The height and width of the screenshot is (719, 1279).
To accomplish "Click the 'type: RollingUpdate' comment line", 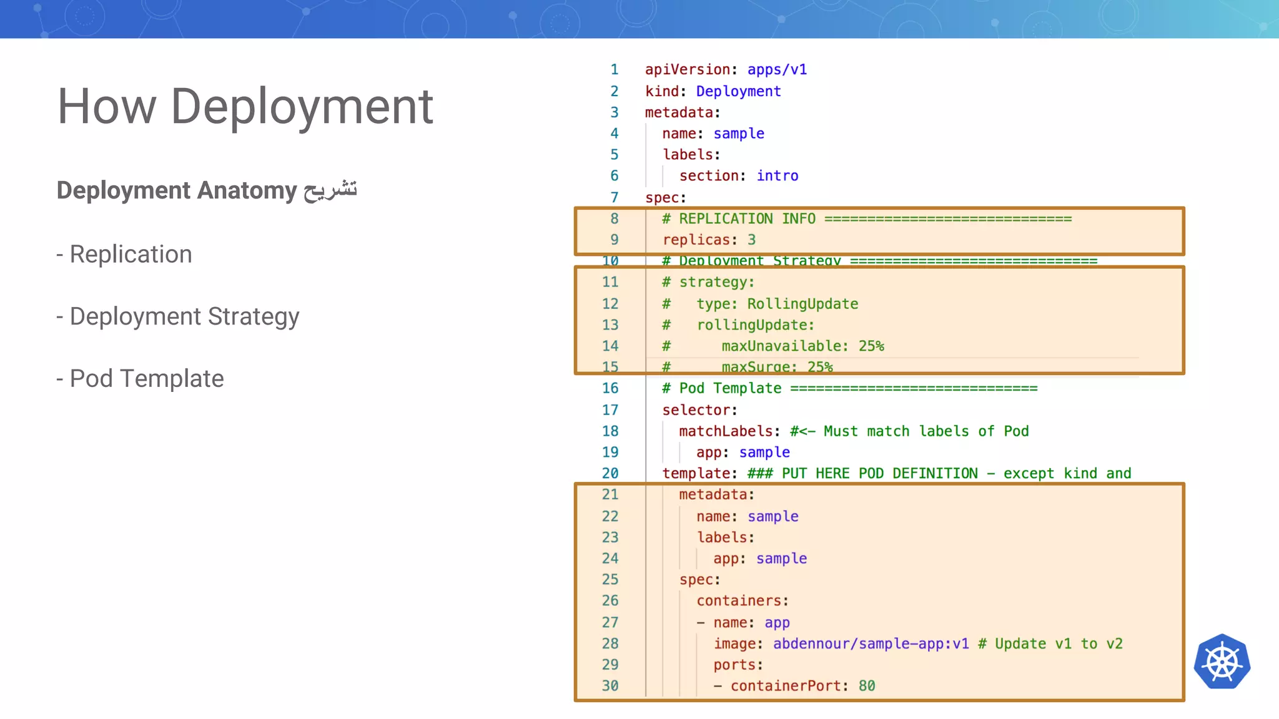I will tap(777, 304).
